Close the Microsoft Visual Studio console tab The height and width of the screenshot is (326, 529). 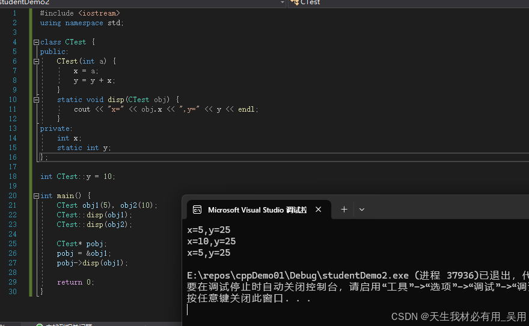point(318,210)
